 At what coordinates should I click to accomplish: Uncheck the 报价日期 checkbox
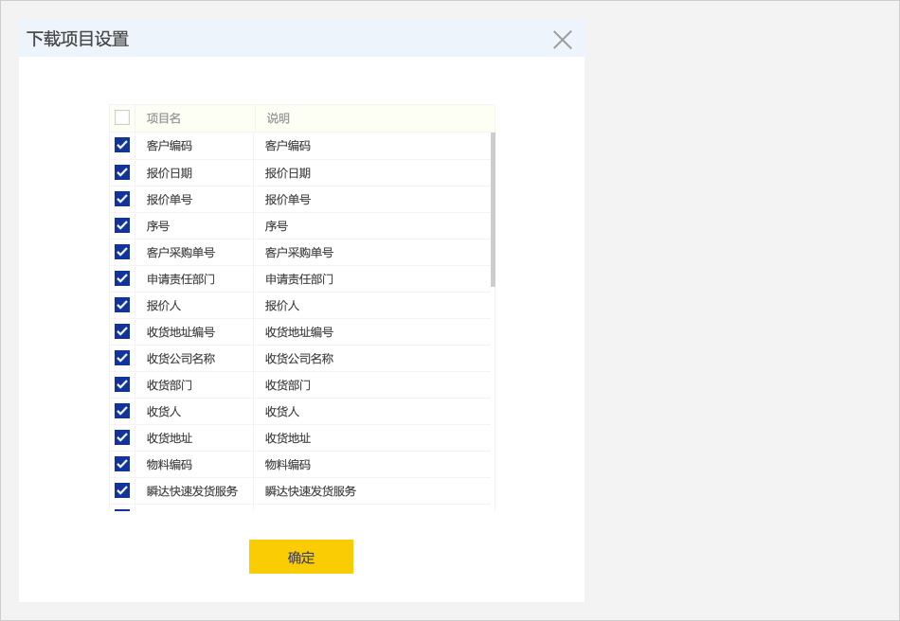(x=122, y=172)
